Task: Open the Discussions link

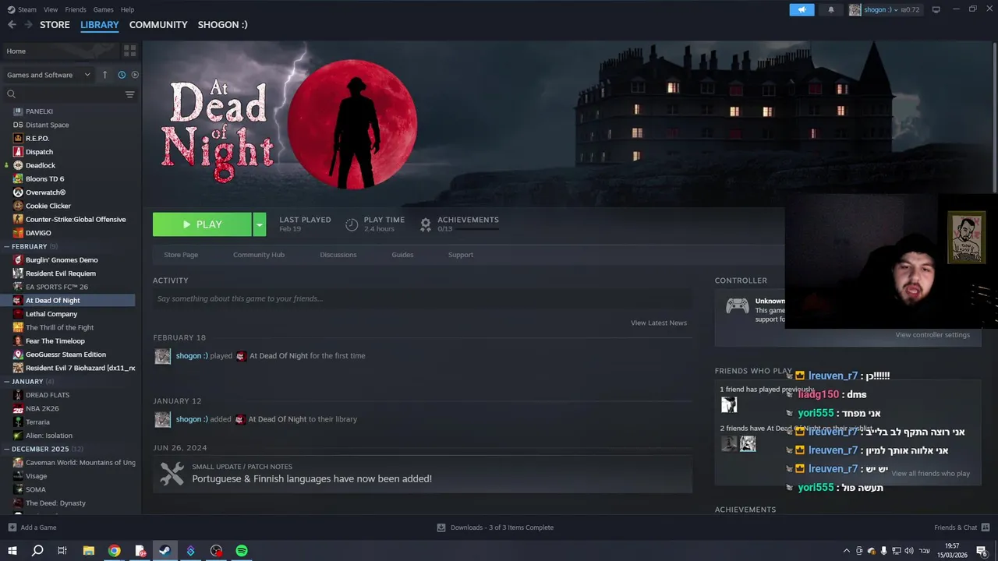Action: pos(338,255)
